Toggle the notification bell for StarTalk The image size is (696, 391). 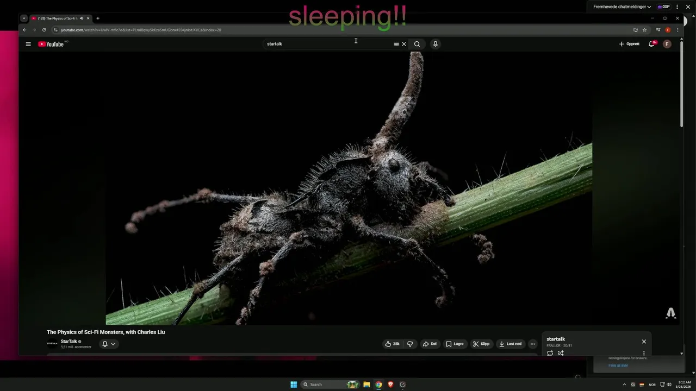[105, 344]
